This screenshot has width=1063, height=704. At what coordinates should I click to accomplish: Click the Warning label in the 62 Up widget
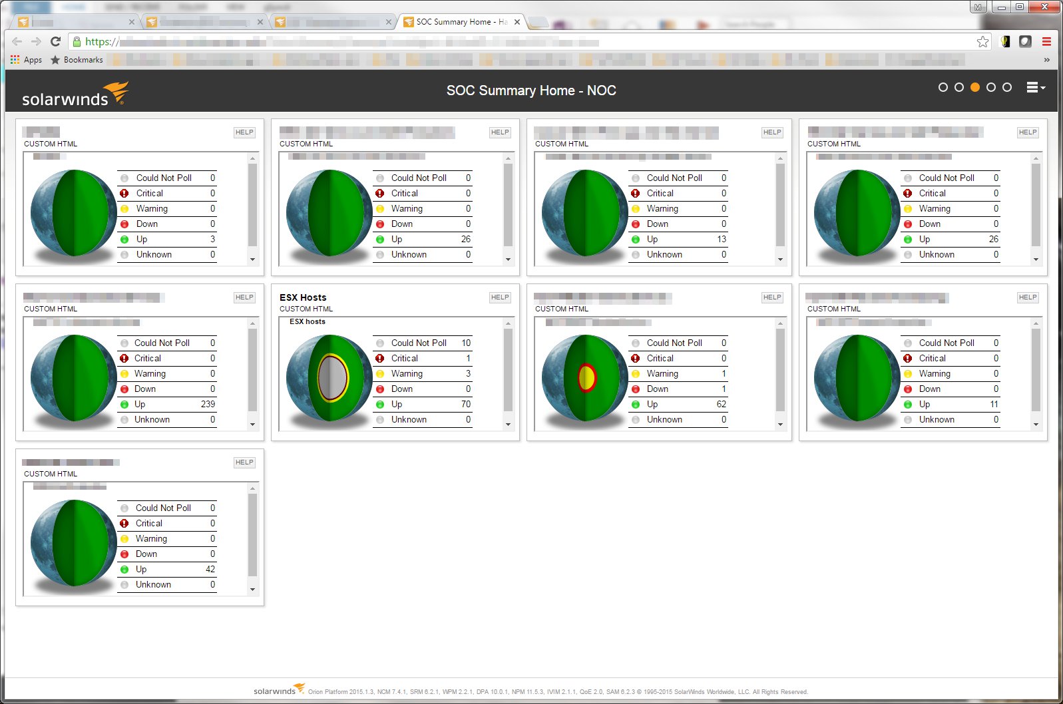662,374
